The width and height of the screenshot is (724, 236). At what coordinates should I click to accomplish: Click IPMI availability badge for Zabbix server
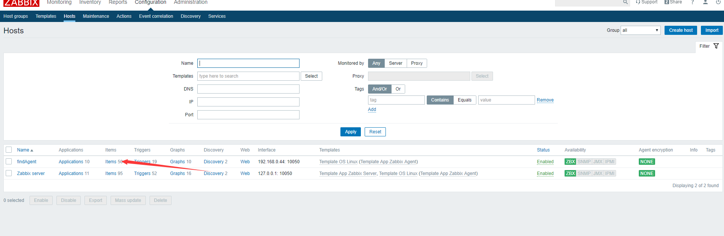pos(610,173)
